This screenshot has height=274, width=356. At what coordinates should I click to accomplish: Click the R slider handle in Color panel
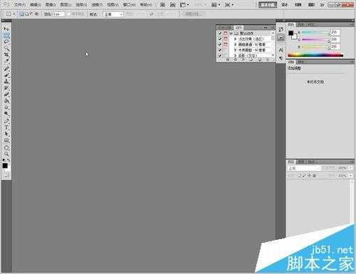click(329, 33)
